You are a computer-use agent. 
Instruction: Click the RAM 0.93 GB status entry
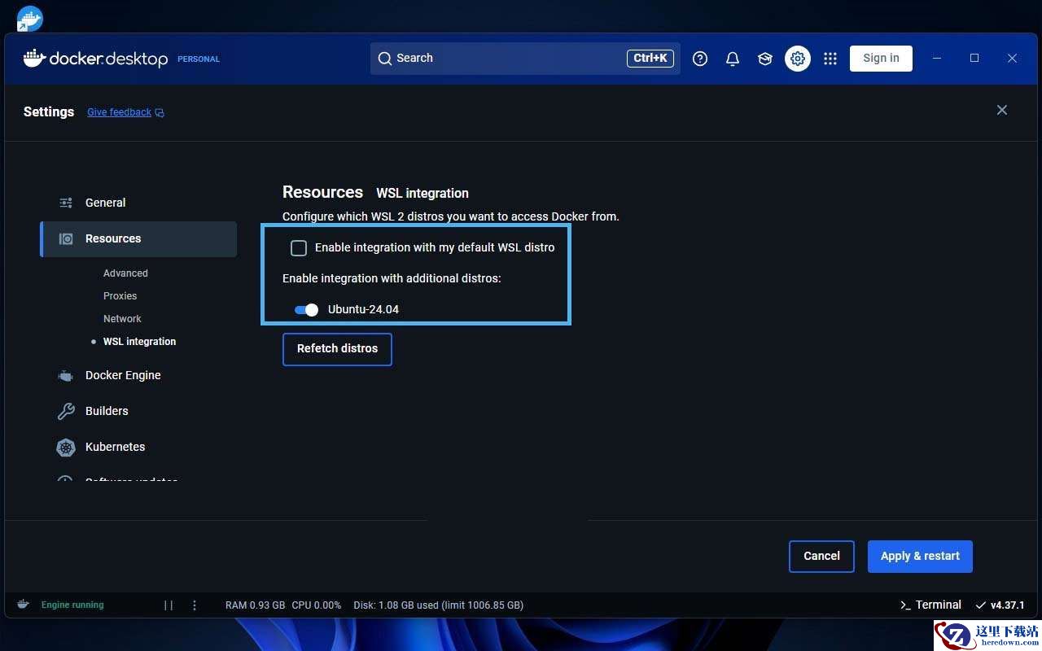coord(255,605)
